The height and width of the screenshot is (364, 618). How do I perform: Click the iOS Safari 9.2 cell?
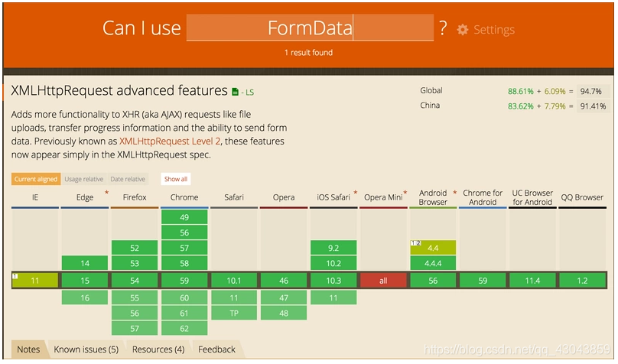pos(333,248)
